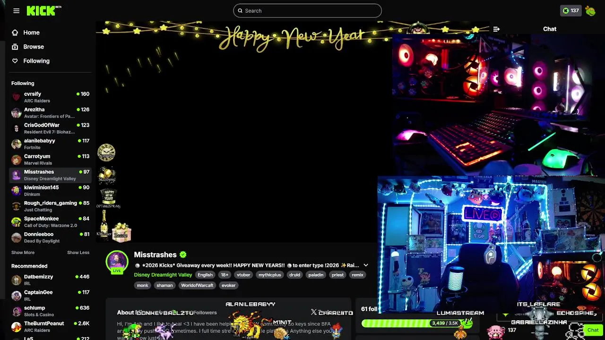The image size is (605, 340).
Task: Click the Chat panel header
Action: (x=550, y=29)
